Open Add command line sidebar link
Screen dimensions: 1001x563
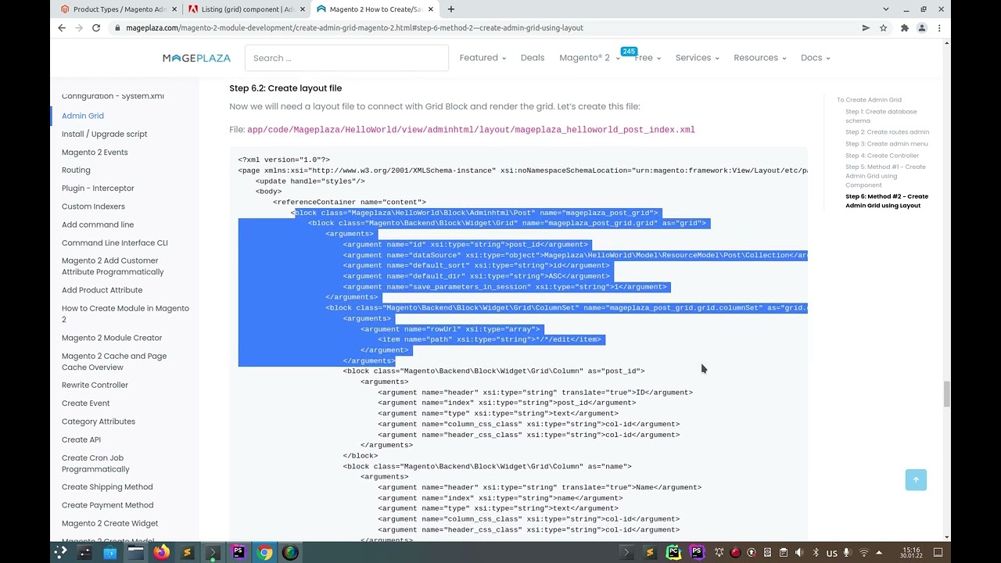[x=98, y=224]
